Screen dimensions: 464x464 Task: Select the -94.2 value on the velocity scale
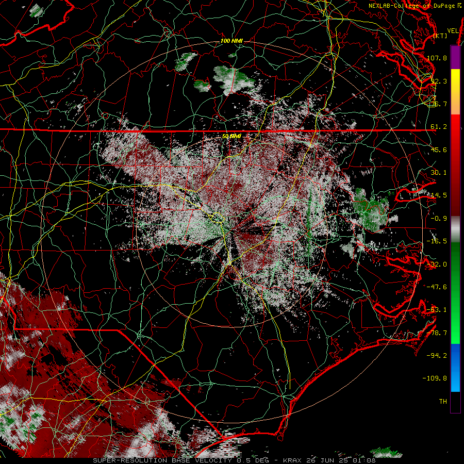coord(437,355)
